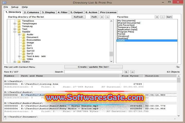This screenshot has width=185, height=123.
Task: Click into the Search input field
Action: pyautogui.click(x=94, y=72)
